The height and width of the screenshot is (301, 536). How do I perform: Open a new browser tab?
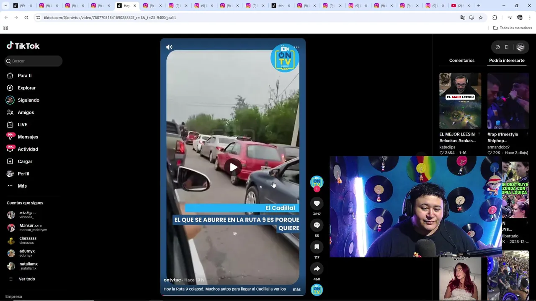[x=479, y=6]
